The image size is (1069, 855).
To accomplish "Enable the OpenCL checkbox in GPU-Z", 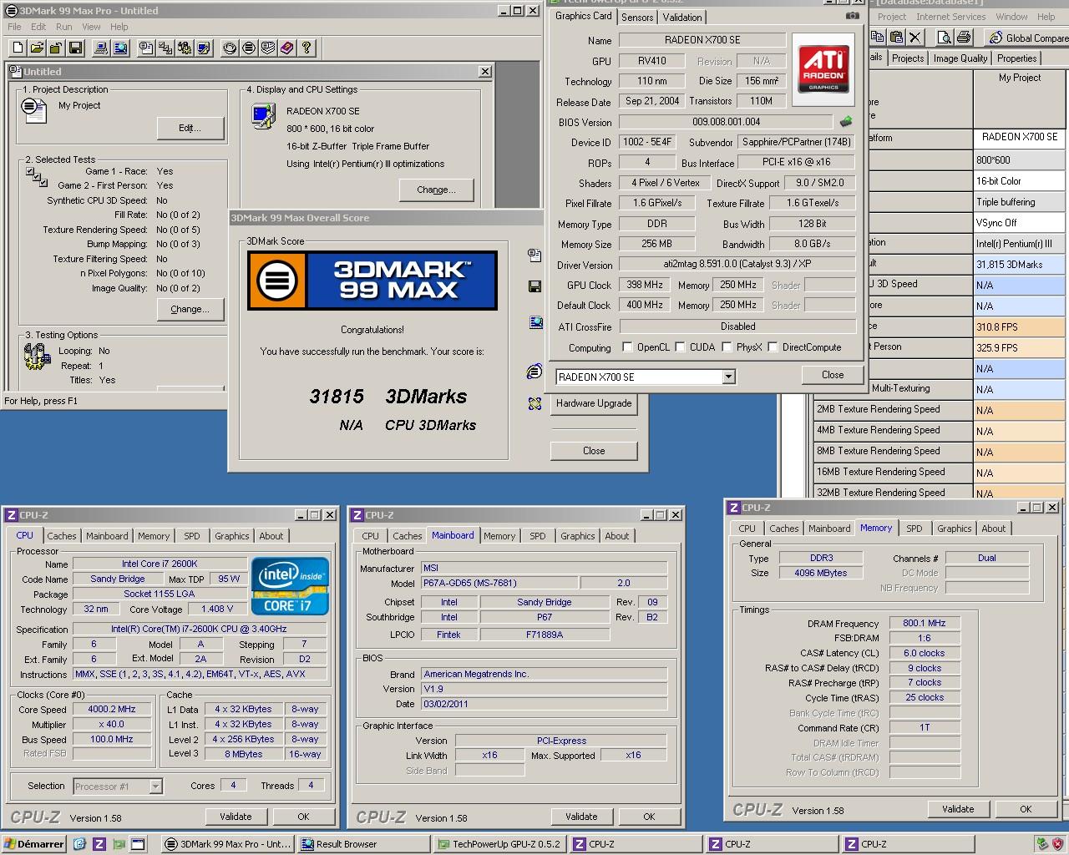I will 627,347.
